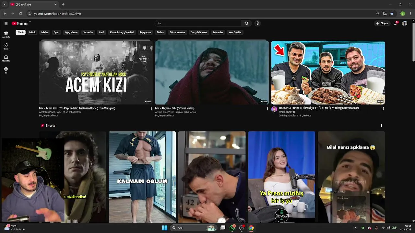Select the Ağaç işleme filter chip
The height and width of the screenshot is (233, 415).
coord(71,32)
